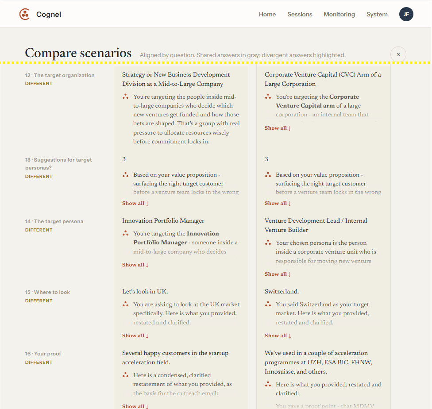This screenshot has height=409, width=432.
Task: Expand Show all under Switzerland answer
Action: (278, 336)
